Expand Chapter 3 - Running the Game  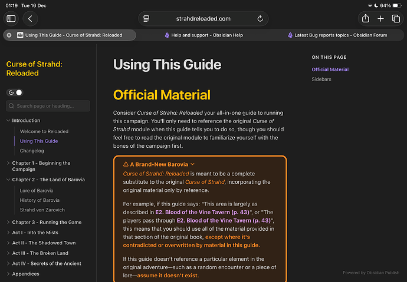pyautogui.click(x=8, y=222)
